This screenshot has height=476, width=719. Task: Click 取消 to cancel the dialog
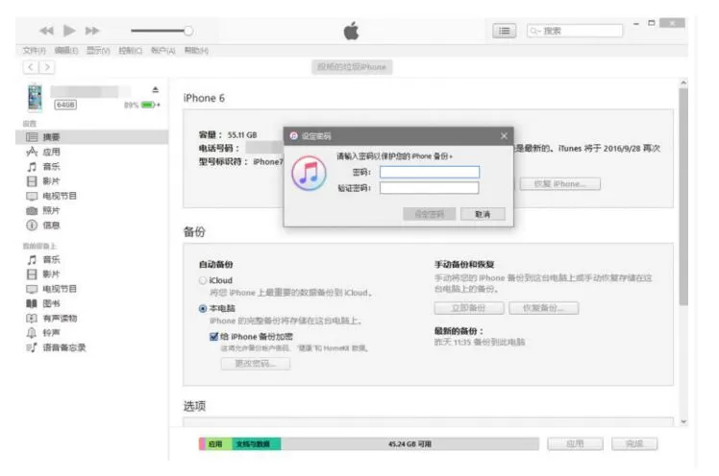pyautogui.click(x=483, y=214)
